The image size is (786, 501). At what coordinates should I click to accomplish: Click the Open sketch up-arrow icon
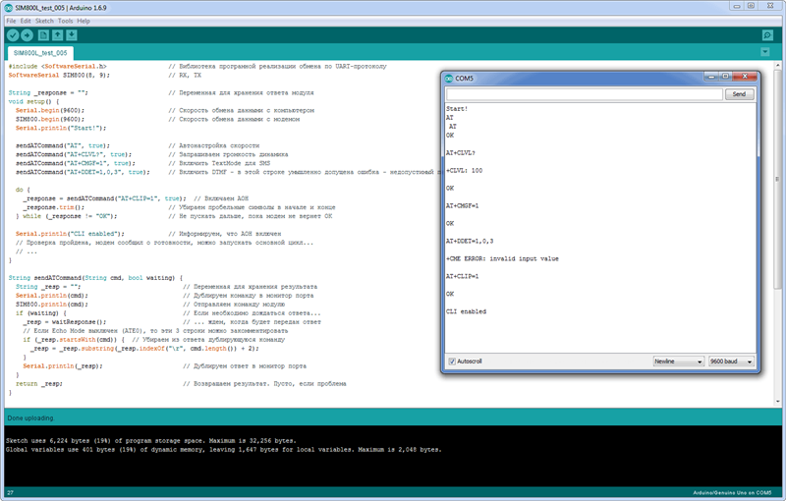click(60, 34)
